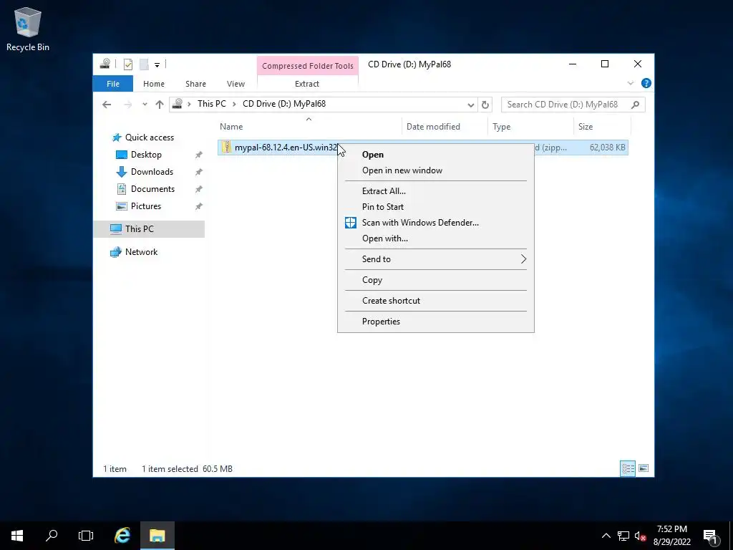Open the Recycle Bin desktop icon
The width and height of the screenshot is (733, 550).
(28, 29)
